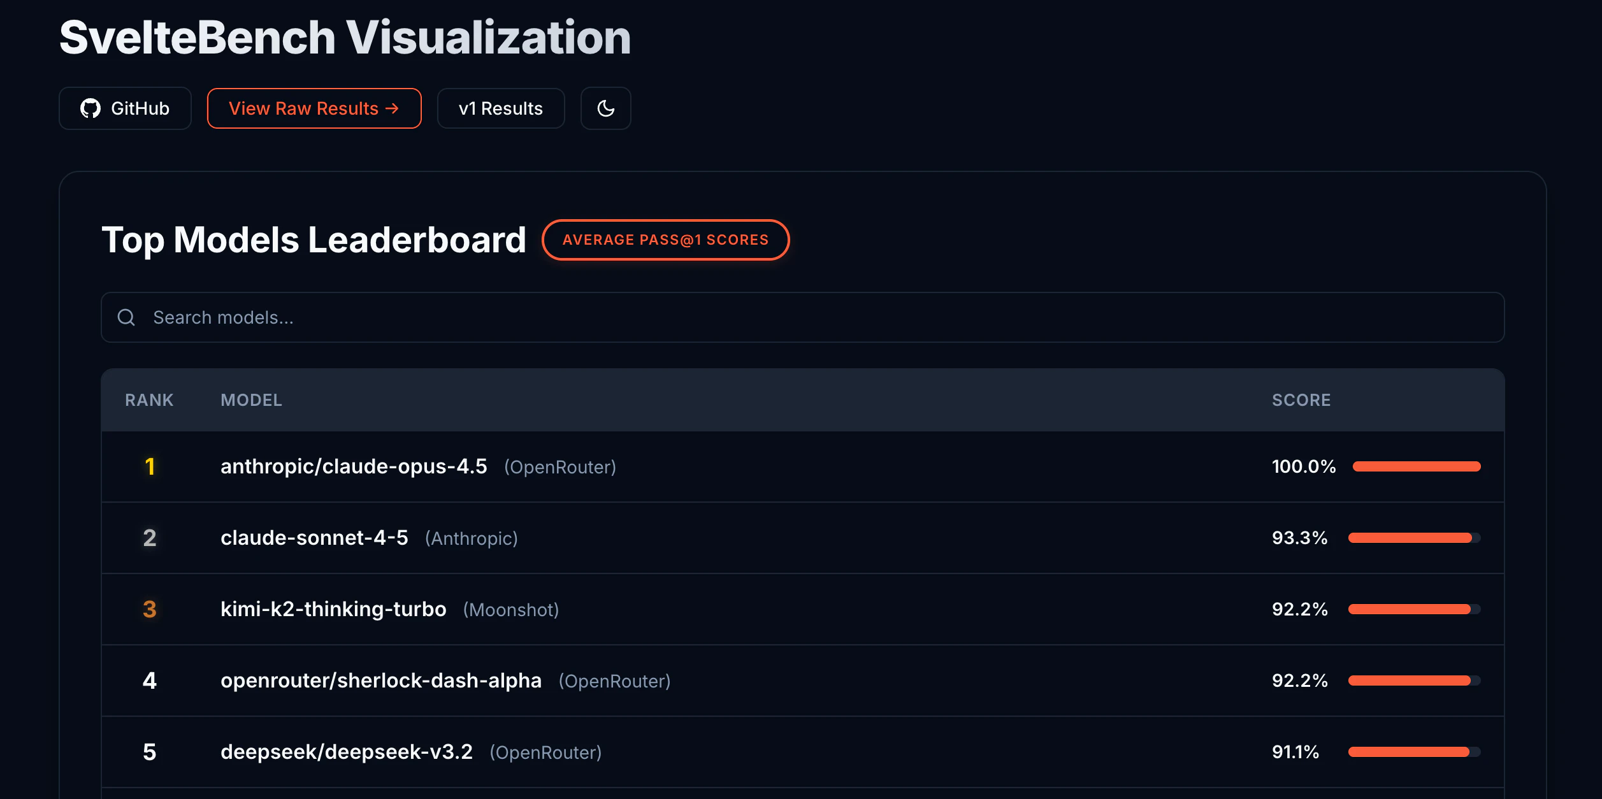Click Top Models Leaderboard heading
Image resolution: width=1602 pixels, height=799 pixels.
point(314,240)
